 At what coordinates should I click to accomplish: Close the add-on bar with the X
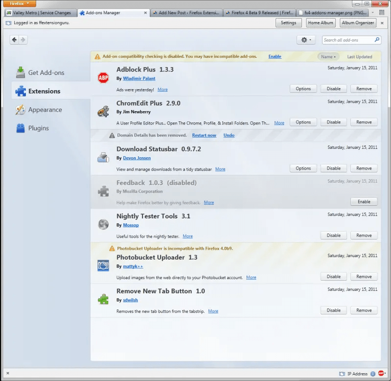pos(8,373)
